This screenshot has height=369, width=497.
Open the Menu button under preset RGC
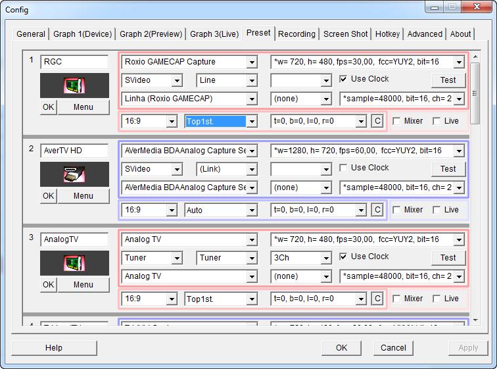(83, 107)
